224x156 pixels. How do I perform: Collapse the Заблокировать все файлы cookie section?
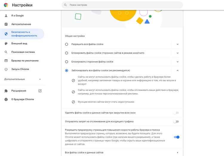178,71
